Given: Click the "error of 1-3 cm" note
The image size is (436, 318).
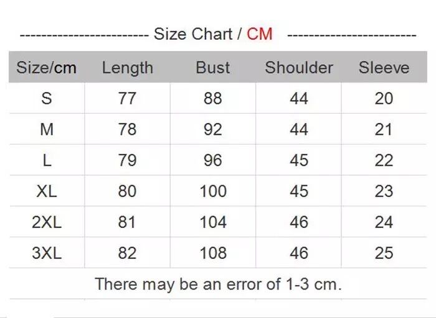Looking at the screenshot, I should pyautogui.click(x=218, y=284).
